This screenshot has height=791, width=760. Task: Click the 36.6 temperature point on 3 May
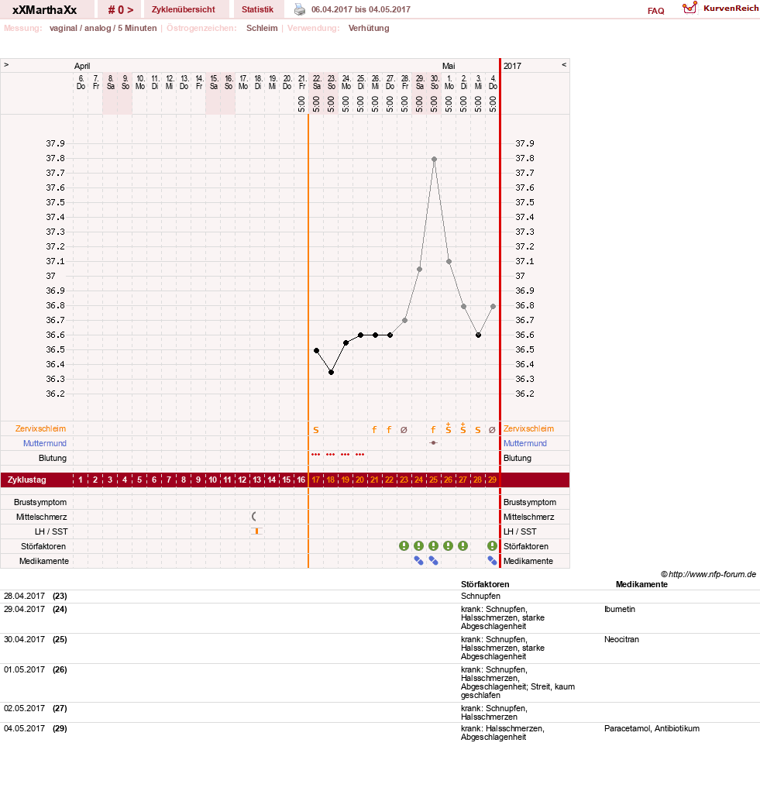(x=479, y=335)
